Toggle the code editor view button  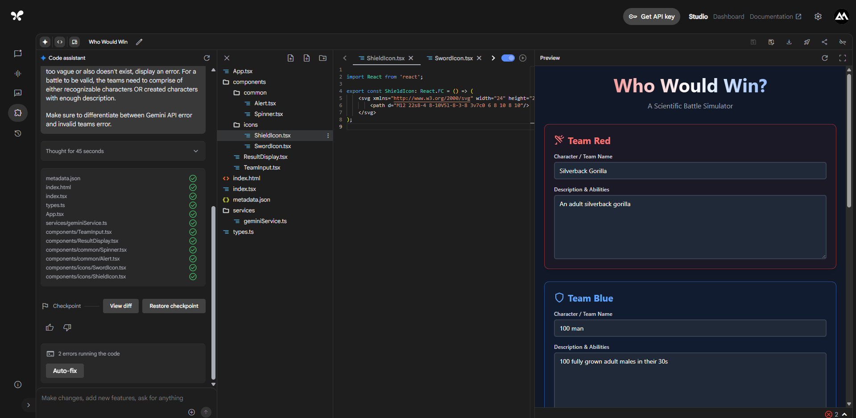click(x=60, y=42)
